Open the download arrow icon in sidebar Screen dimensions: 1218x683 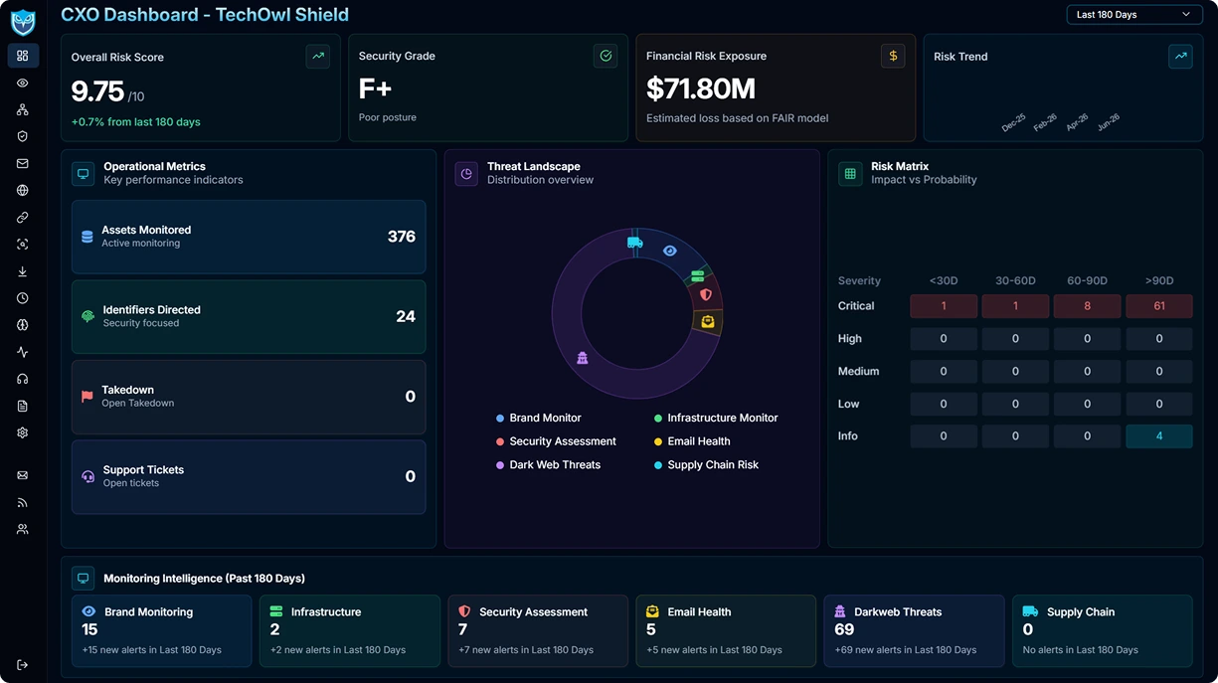click(23, 271)
